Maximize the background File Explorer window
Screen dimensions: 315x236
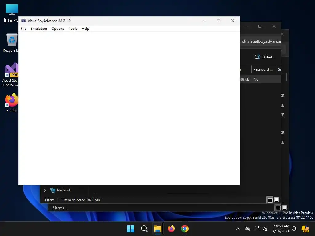click(260, 26)
